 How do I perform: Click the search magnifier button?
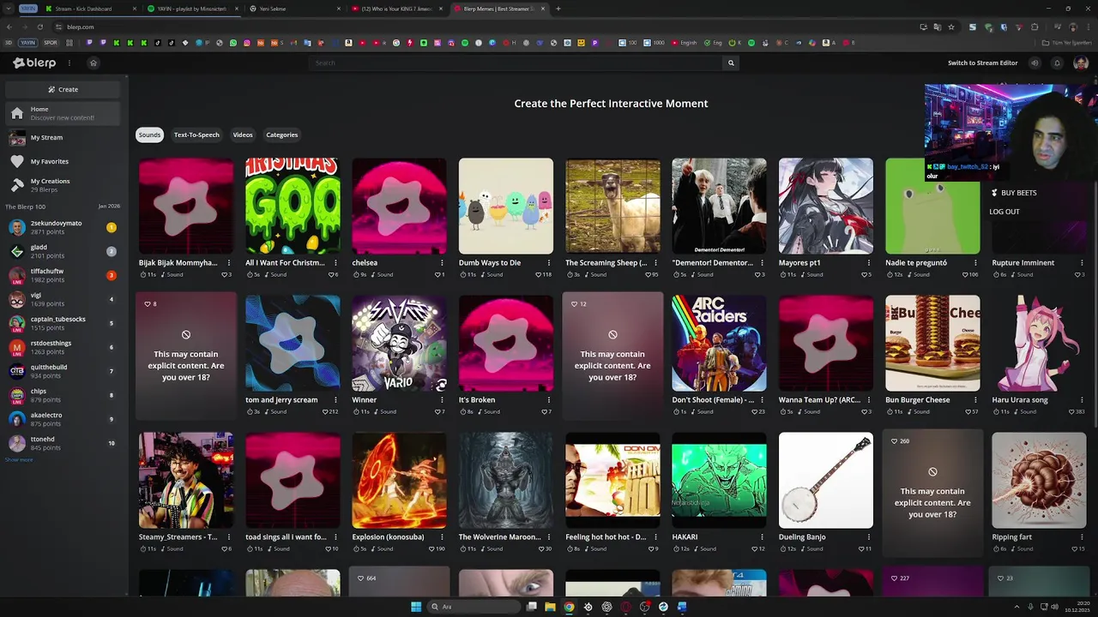click(x=731, y=63)
